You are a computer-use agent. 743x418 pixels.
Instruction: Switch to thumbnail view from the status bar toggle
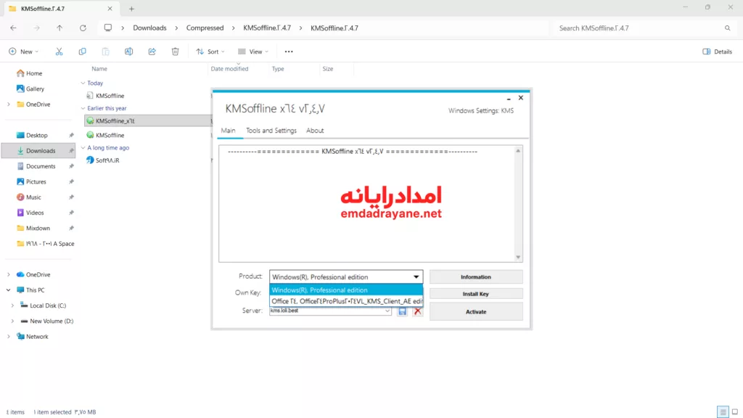(x=734, y=410)
